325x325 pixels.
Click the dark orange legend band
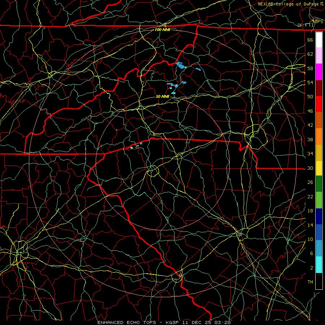(x=319, y=120)
